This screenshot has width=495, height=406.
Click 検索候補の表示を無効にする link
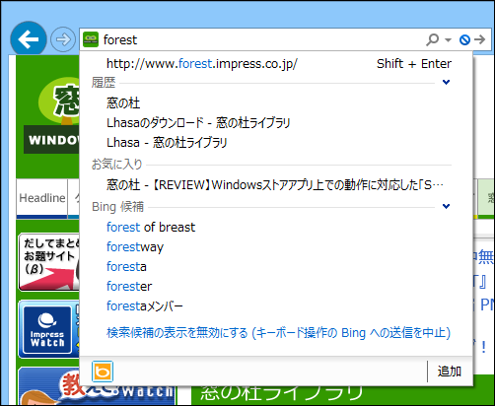(278, 333)
